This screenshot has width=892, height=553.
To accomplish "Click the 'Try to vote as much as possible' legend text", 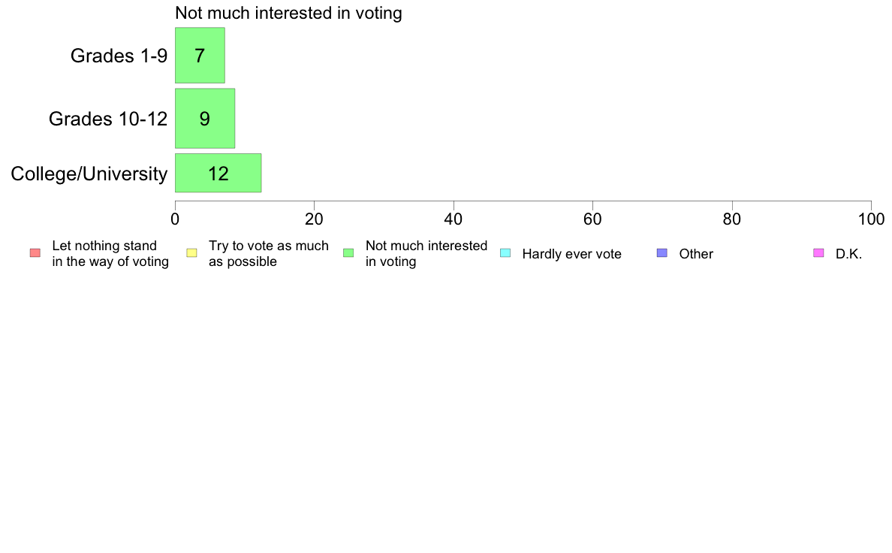I will point(269,253).
